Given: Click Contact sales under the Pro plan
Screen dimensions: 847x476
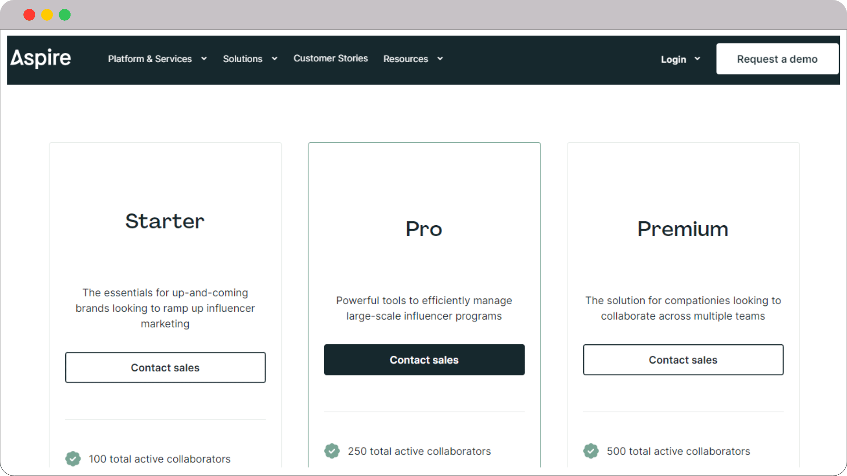Looking at the screenshot, I should click(x=424, y=360).
